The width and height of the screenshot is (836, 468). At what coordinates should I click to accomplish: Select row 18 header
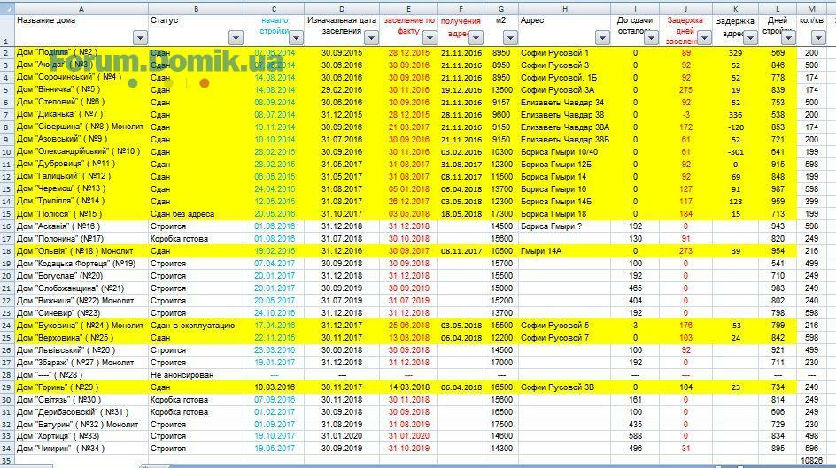7,251
